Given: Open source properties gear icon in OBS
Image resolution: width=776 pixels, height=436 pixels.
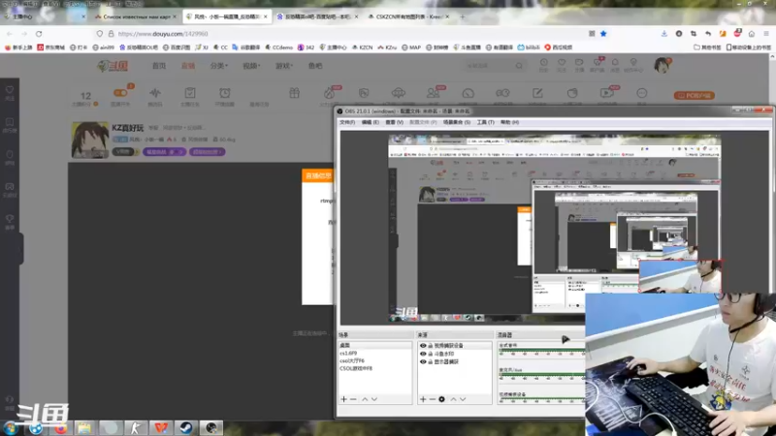Looking at the screenshot, I should coord(442,399).
